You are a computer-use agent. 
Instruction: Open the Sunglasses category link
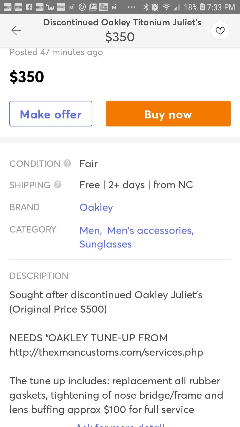[105, 244]
